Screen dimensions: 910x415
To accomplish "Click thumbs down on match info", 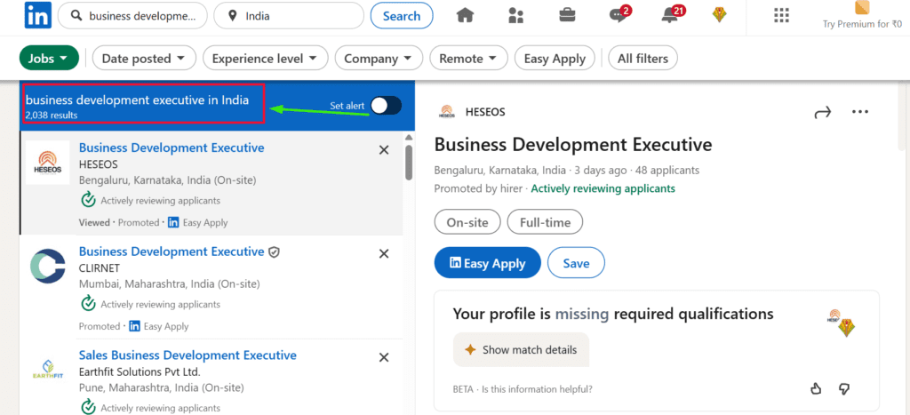I will [x=844, y=389].
